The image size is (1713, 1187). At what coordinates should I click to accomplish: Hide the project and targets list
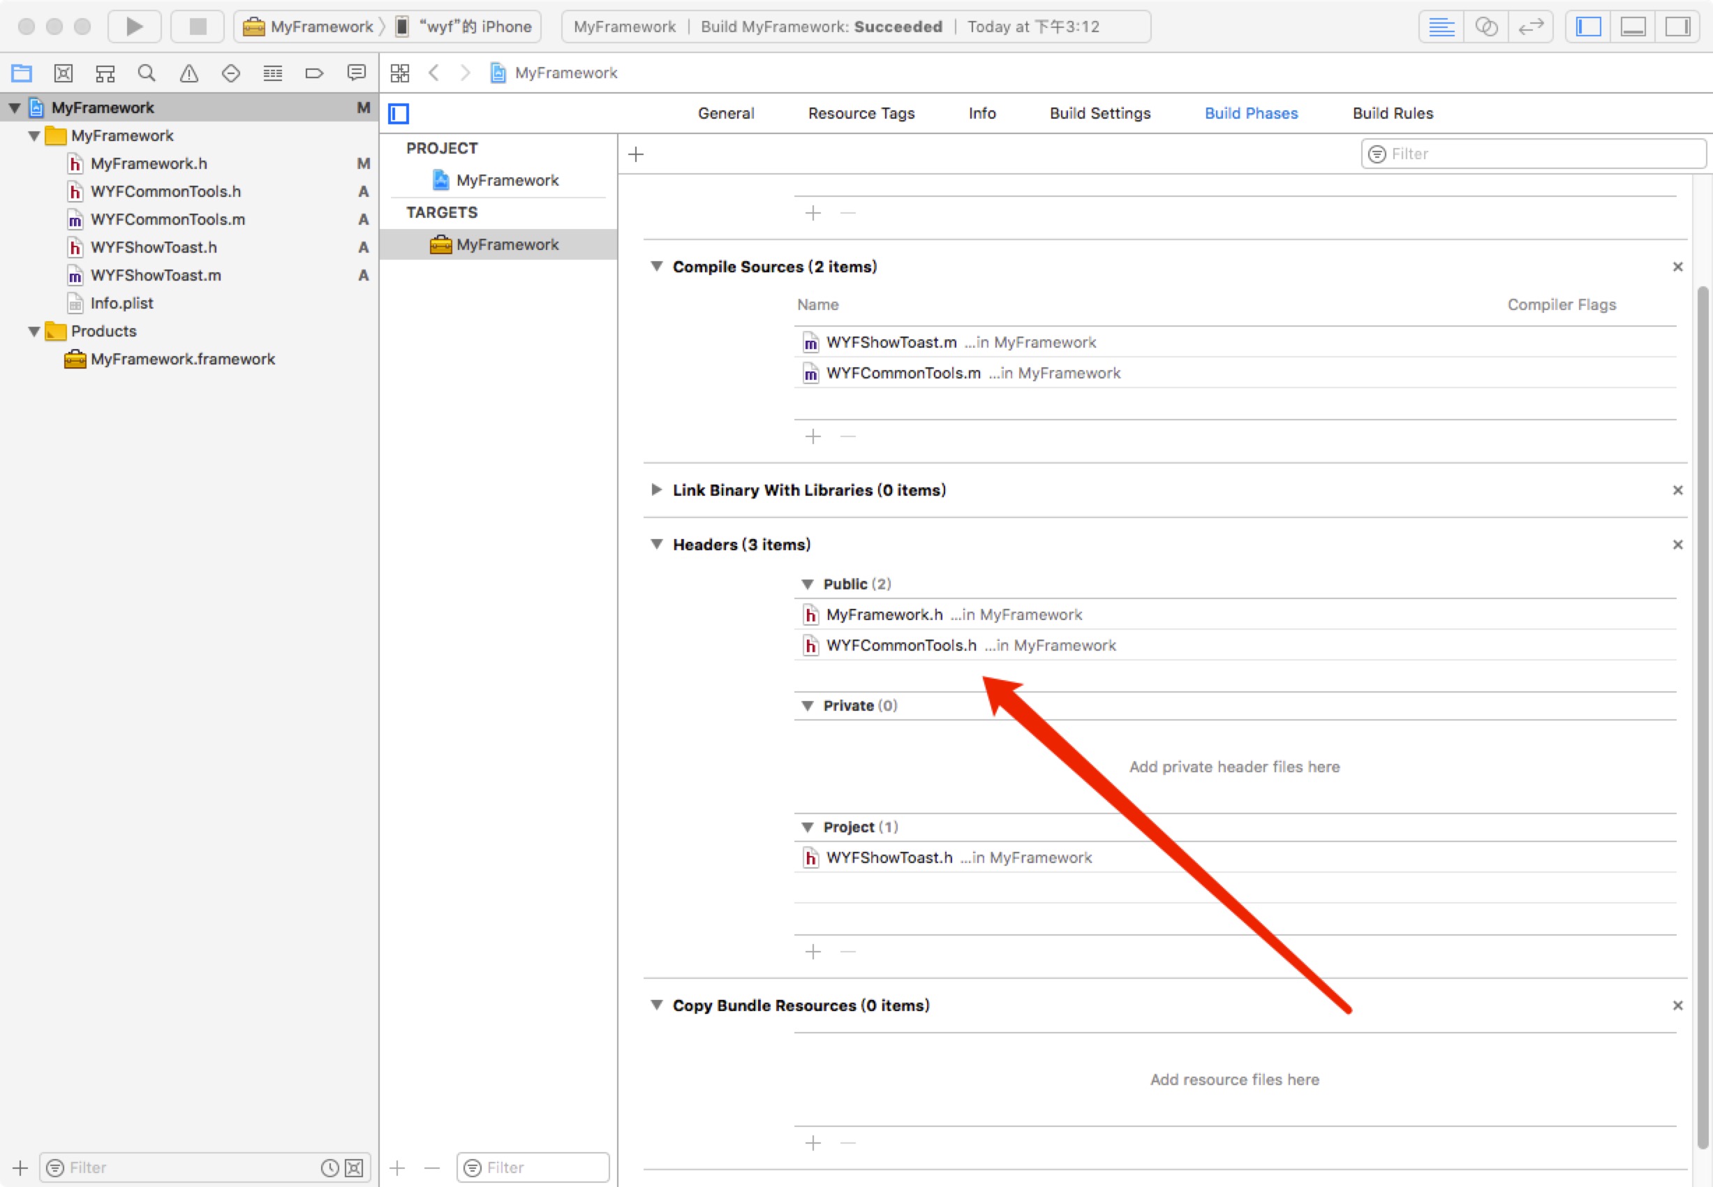click(x=399, y=114)
